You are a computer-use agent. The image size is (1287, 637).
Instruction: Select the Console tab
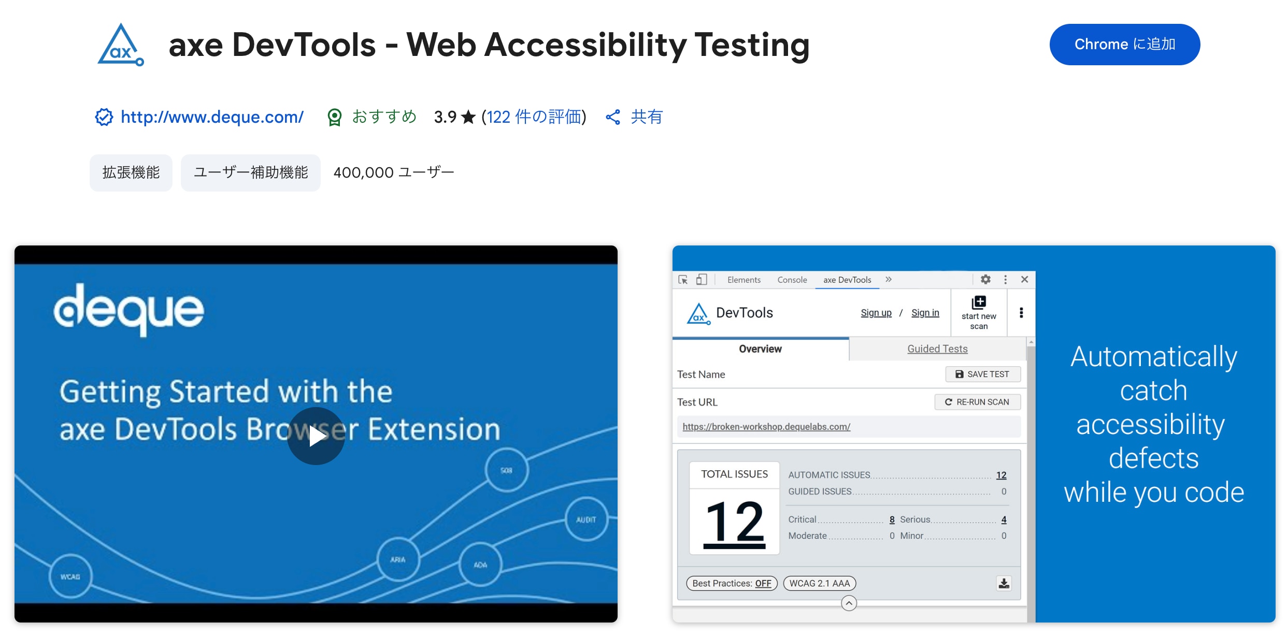(792, 280)
